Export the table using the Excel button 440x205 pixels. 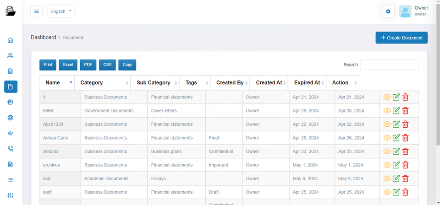pos(68,65)
